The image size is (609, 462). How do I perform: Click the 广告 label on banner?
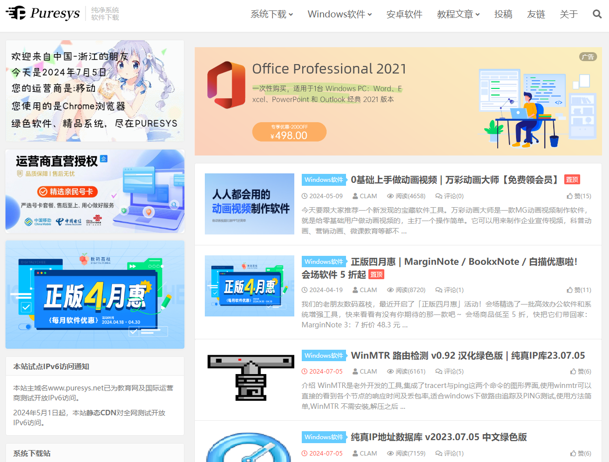coord(588,57)
